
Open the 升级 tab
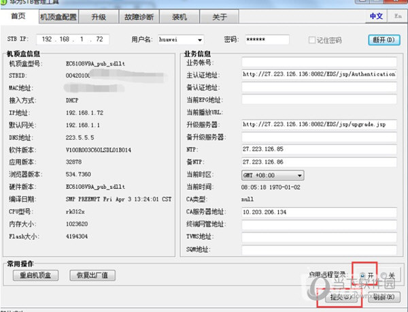click(x=99, y=17)
